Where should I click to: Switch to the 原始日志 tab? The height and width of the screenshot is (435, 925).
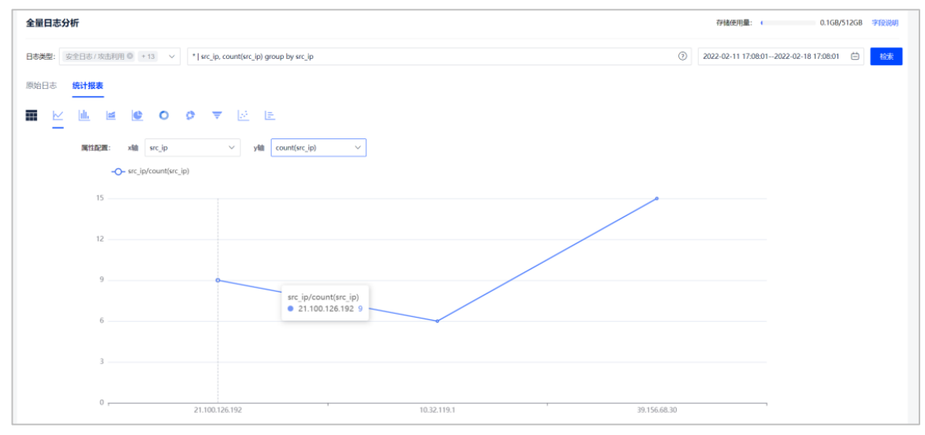(41, 85)
